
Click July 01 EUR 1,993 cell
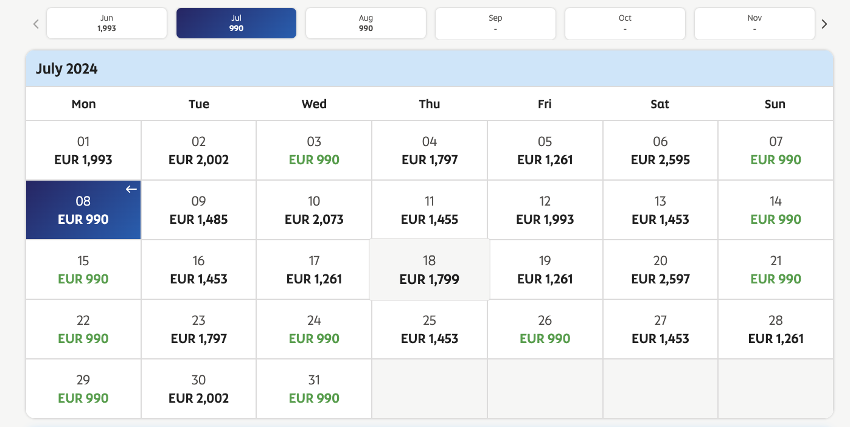tap(83, 151)
